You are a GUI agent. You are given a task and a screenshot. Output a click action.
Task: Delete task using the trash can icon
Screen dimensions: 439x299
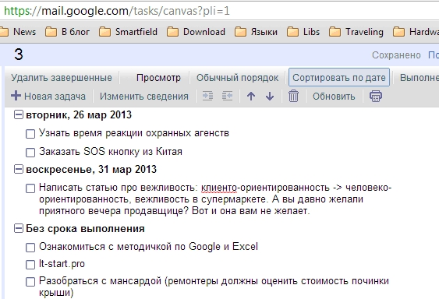click(x=293, y=96)
